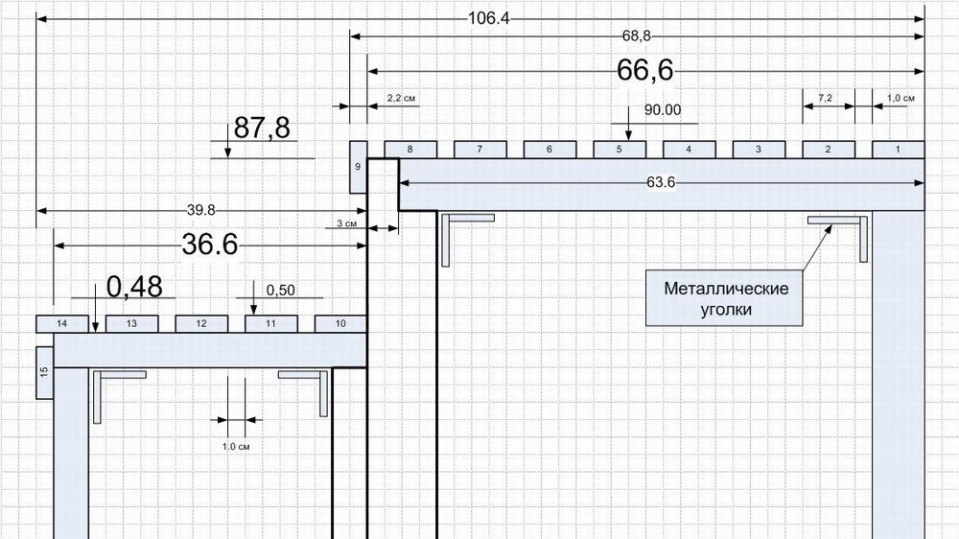Select the 36.6 dimension label
The height and width of the screenshot is (539, 959).
click(x=210, y=245)
